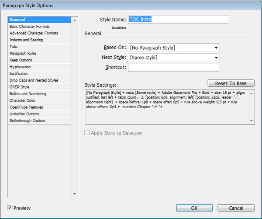This screenshot has height=219, width=262.
Task: Select the General category
Action: [39, 20]
